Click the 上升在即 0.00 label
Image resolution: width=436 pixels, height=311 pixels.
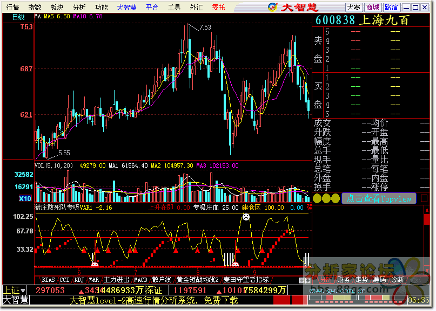point(169,208)
